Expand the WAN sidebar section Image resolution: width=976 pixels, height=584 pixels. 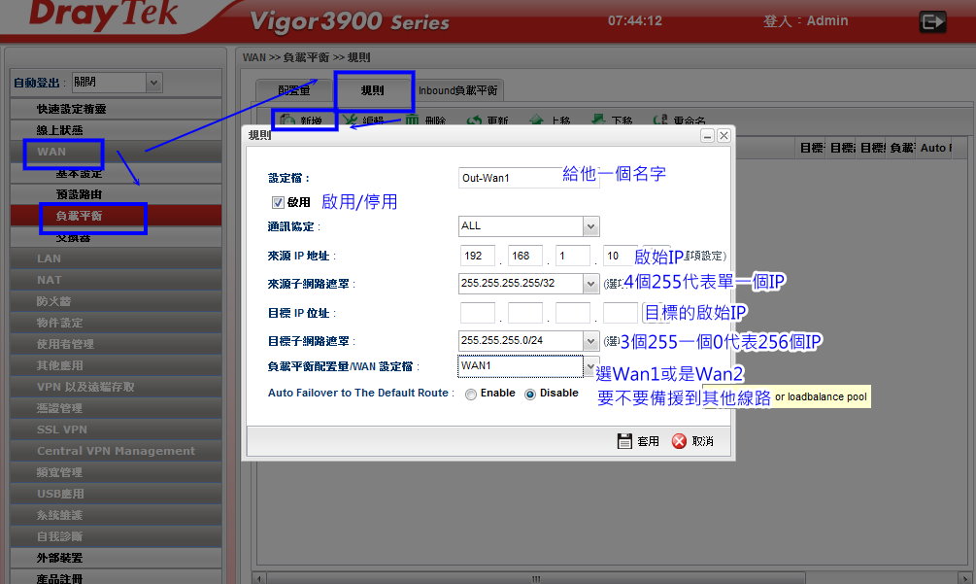[116, 152]
